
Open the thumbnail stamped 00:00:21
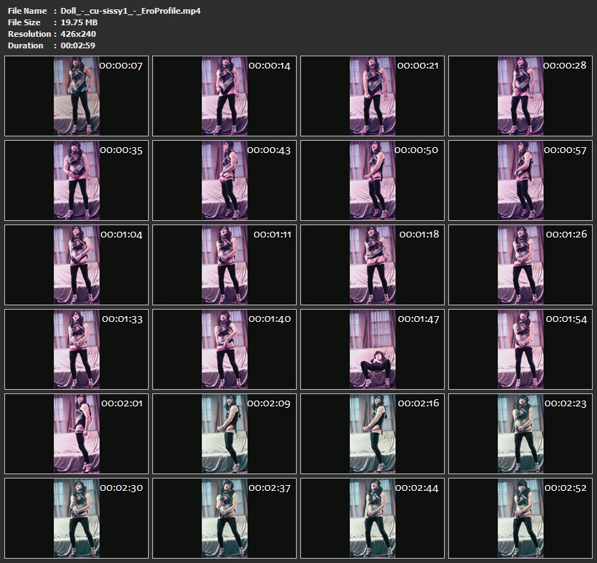pos(372,97)
